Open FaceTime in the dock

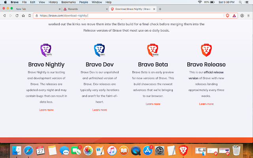point(76,150)
